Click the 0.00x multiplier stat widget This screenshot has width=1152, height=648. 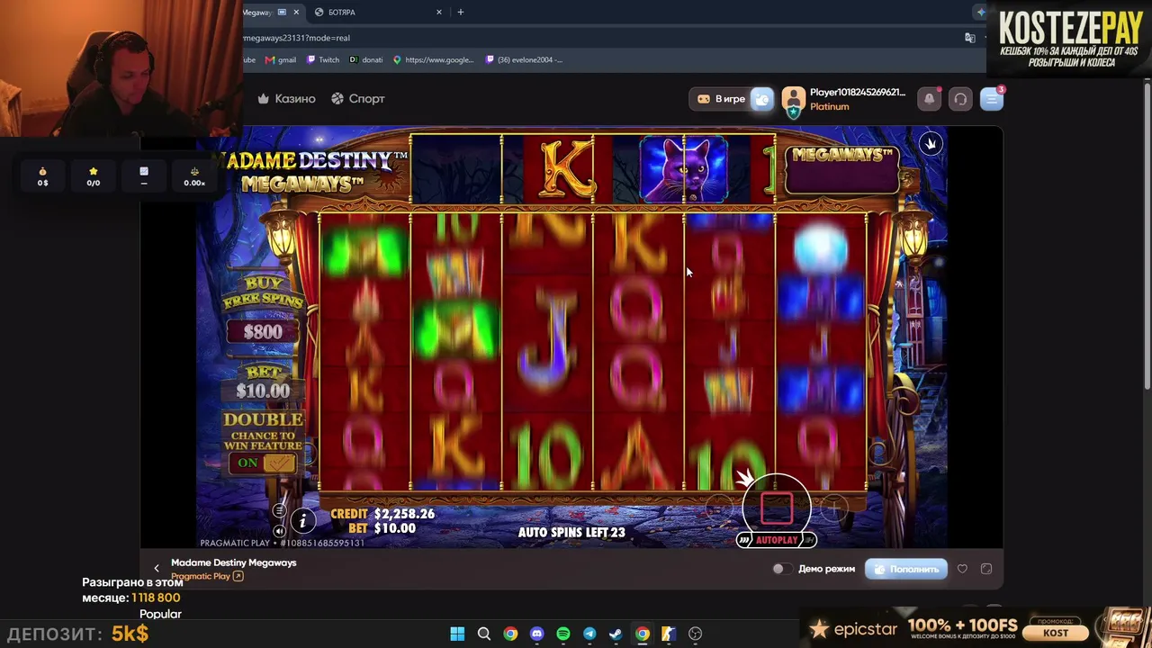[x=194, y=176]
